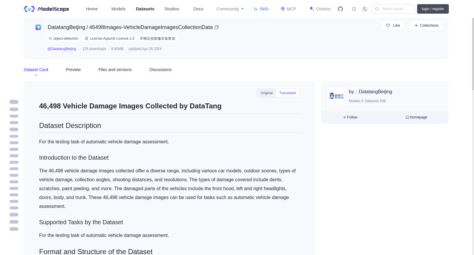The image size is (474, 255).
Task: Switch to the Dataset Card tab
Action: tap(36, 70)
